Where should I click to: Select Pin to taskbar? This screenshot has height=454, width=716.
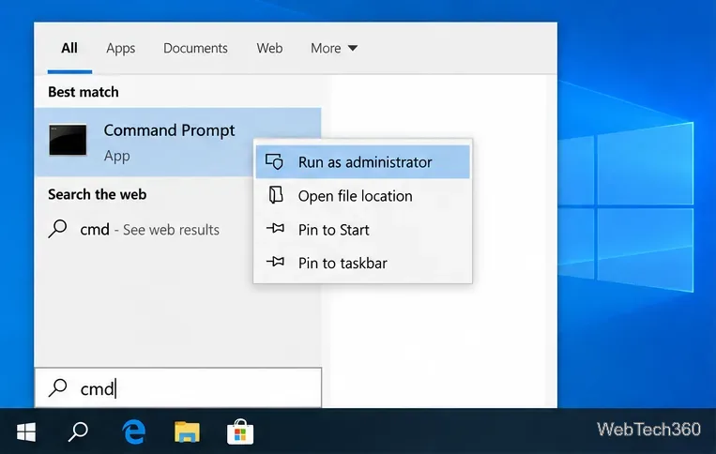coord(362,263)
